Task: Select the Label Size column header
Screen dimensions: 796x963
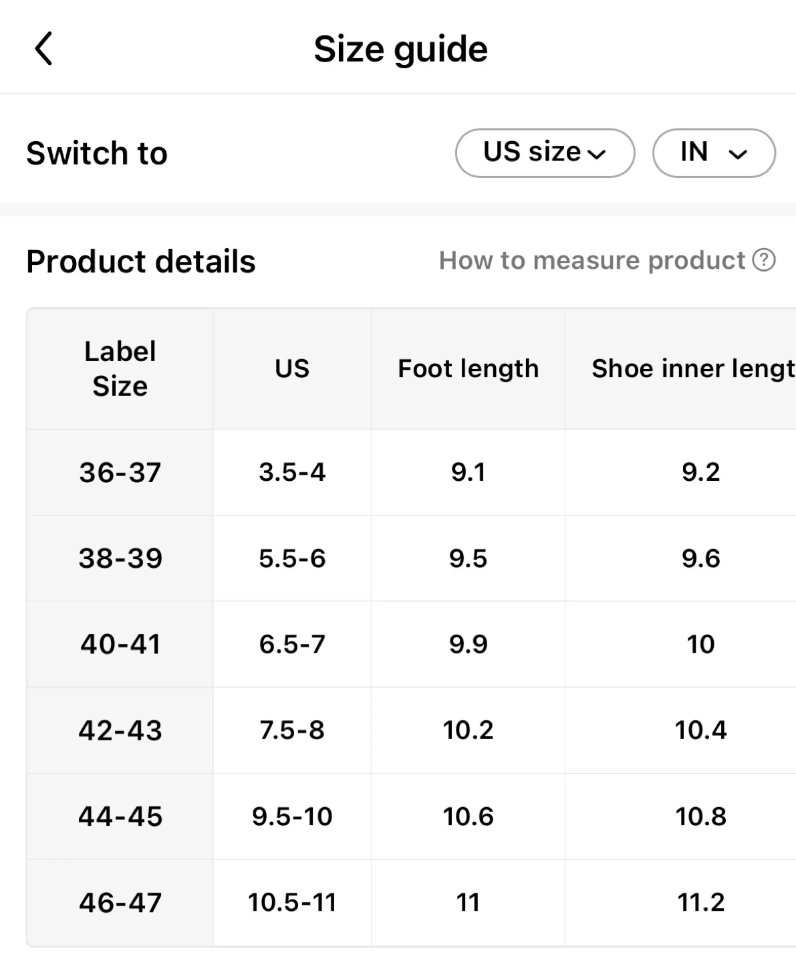Action: [x=120, y=368]
